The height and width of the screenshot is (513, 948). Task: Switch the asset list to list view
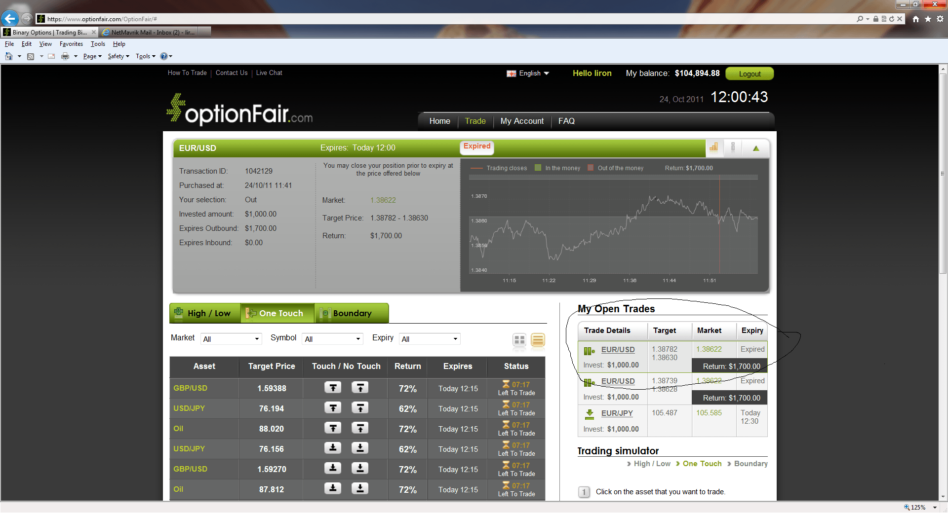pos(538,340)
